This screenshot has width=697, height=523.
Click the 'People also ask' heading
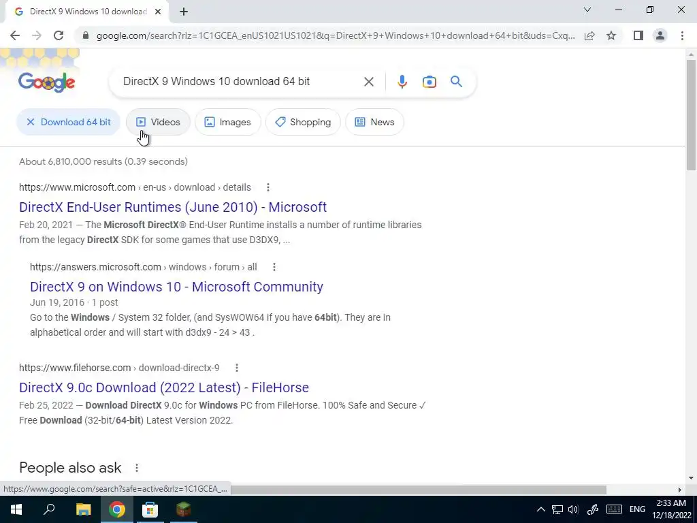(70, 468)
